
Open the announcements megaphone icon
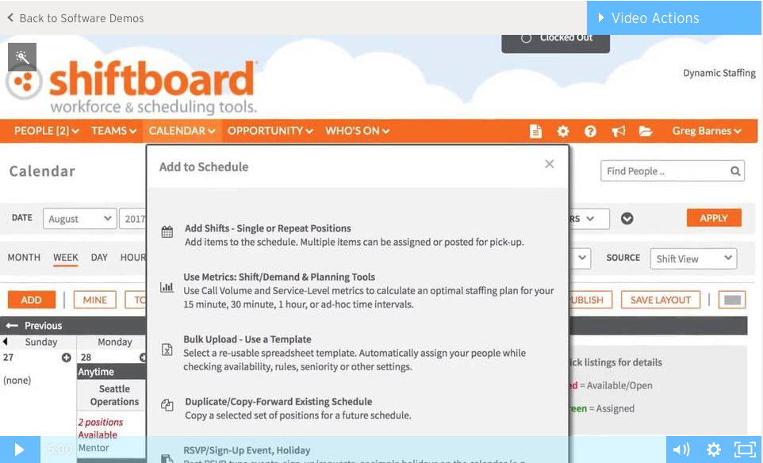pyautogui.click(x=618, y=131)
